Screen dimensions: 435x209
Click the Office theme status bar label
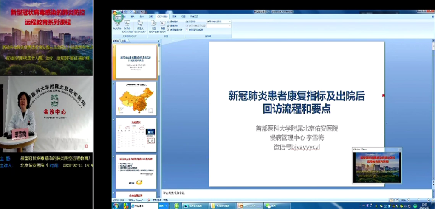[x=136, y=200]
